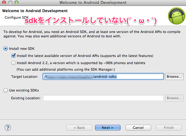
Task: Click the gray minimize window button
Action: 10,2
